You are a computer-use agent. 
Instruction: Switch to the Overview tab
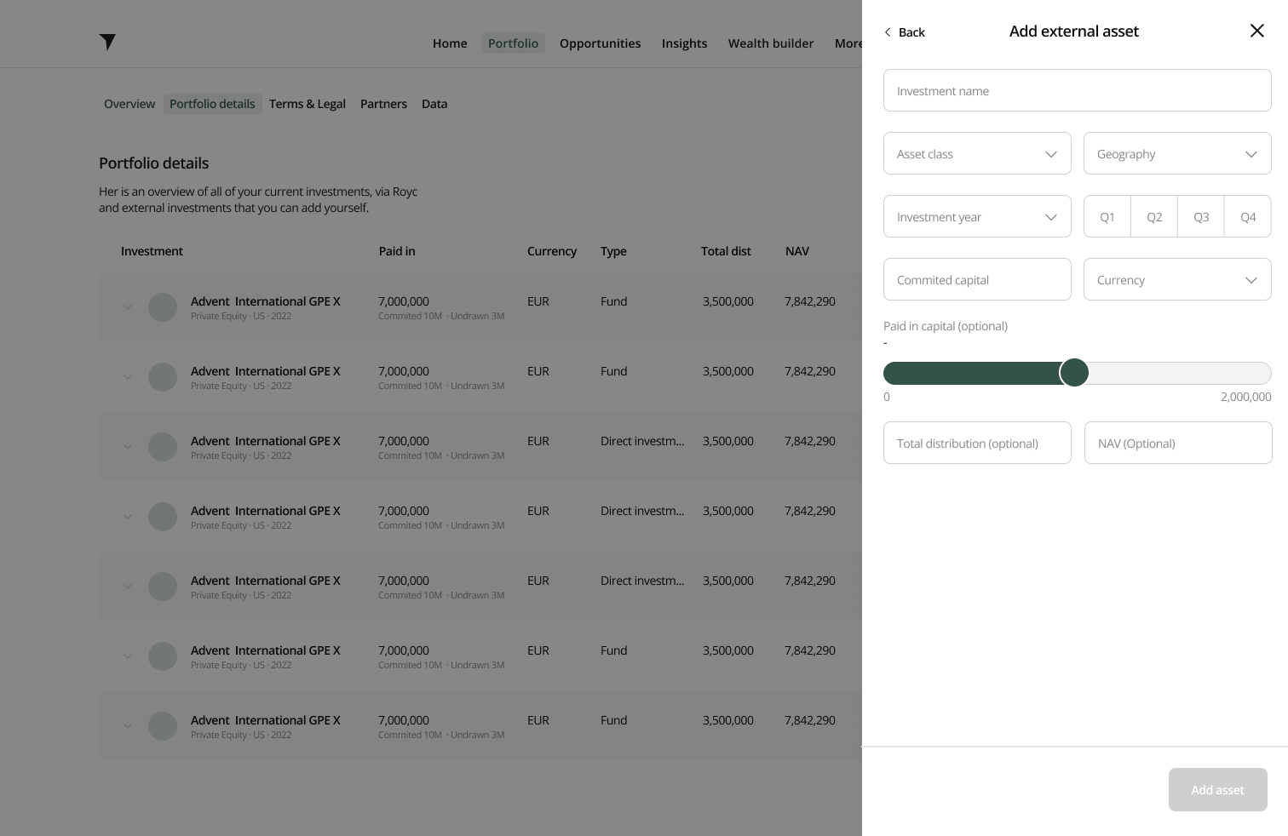pos(129,104)
